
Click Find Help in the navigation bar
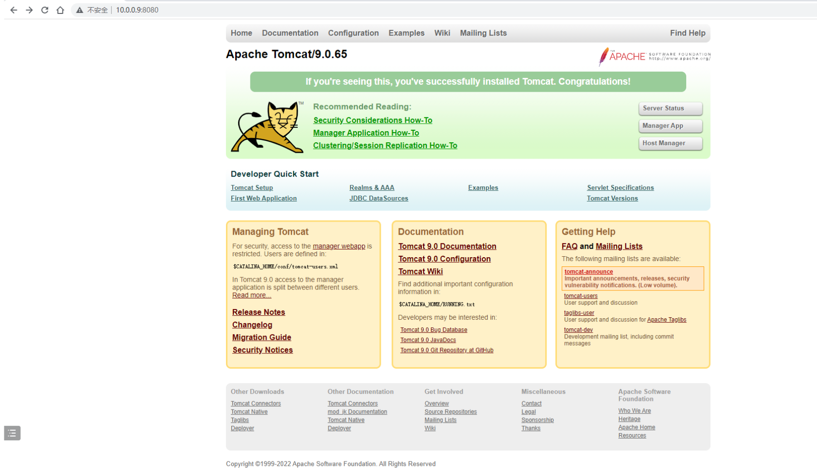click(688, 33)
